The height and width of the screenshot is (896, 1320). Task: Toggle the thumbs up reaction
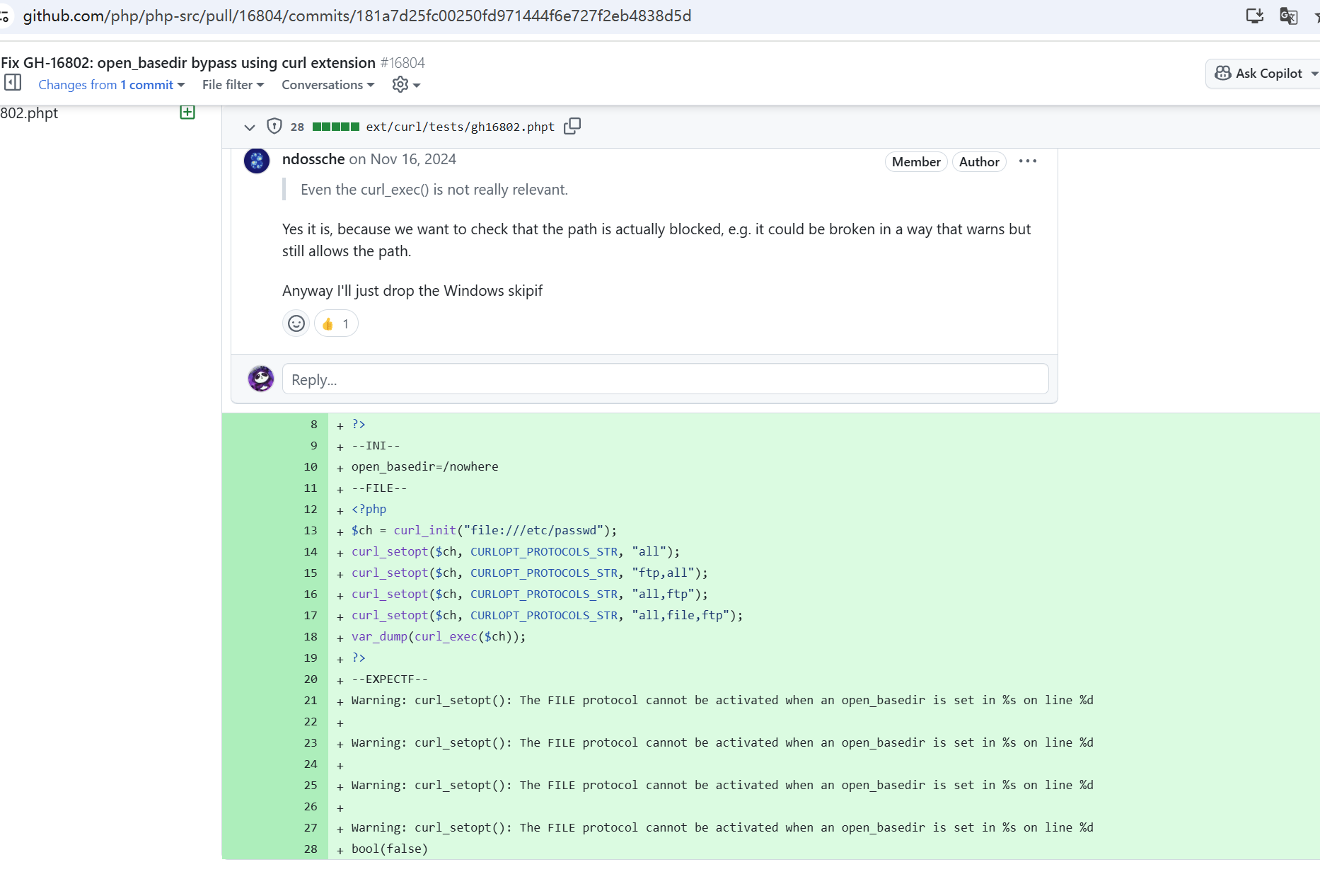coord(336,323)
